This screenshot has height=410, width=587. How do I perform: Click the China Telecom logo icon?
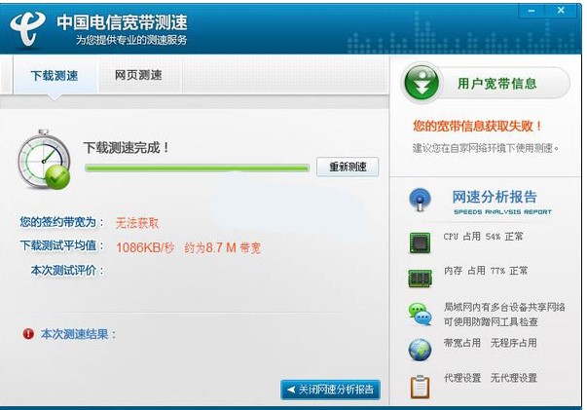pyautogui.click(x=28, y=28)
